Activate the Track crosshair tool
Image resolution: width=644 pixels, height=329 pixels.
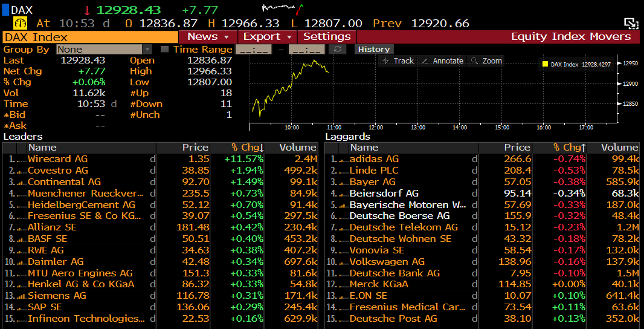point(398,61)
